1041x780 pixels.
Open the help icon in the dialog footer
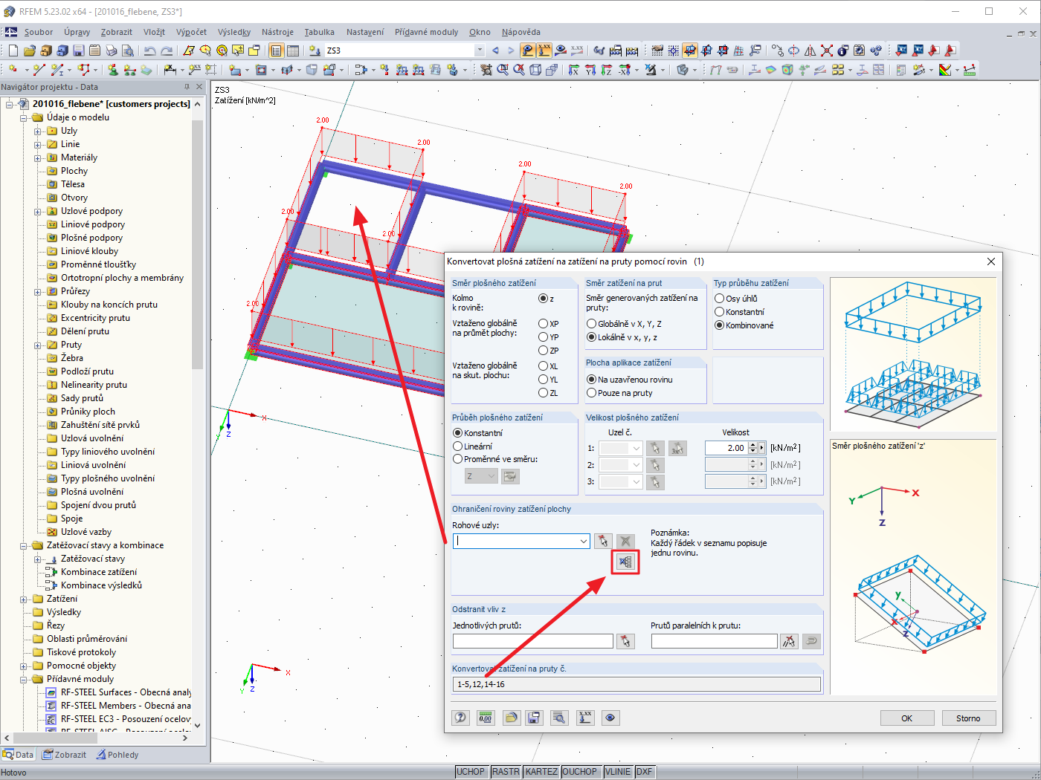coord(461,718)
